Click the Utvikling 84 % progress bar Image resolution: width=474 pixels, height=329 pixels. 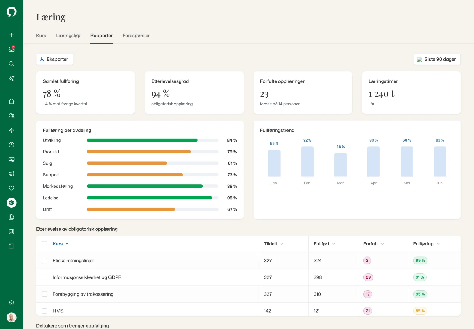click(x=153, y=140)
